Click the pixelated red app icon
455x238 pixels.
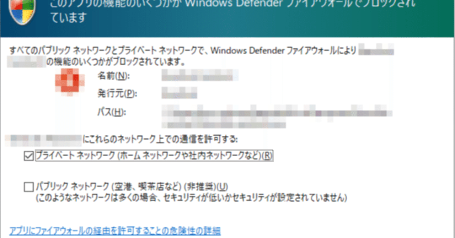tap(70, 83)
